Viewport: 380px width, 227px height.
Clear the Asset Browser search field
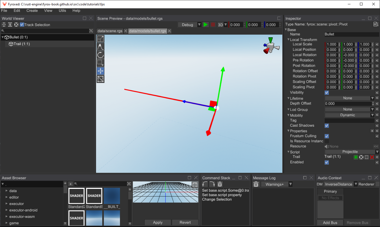tap(129, 184)
